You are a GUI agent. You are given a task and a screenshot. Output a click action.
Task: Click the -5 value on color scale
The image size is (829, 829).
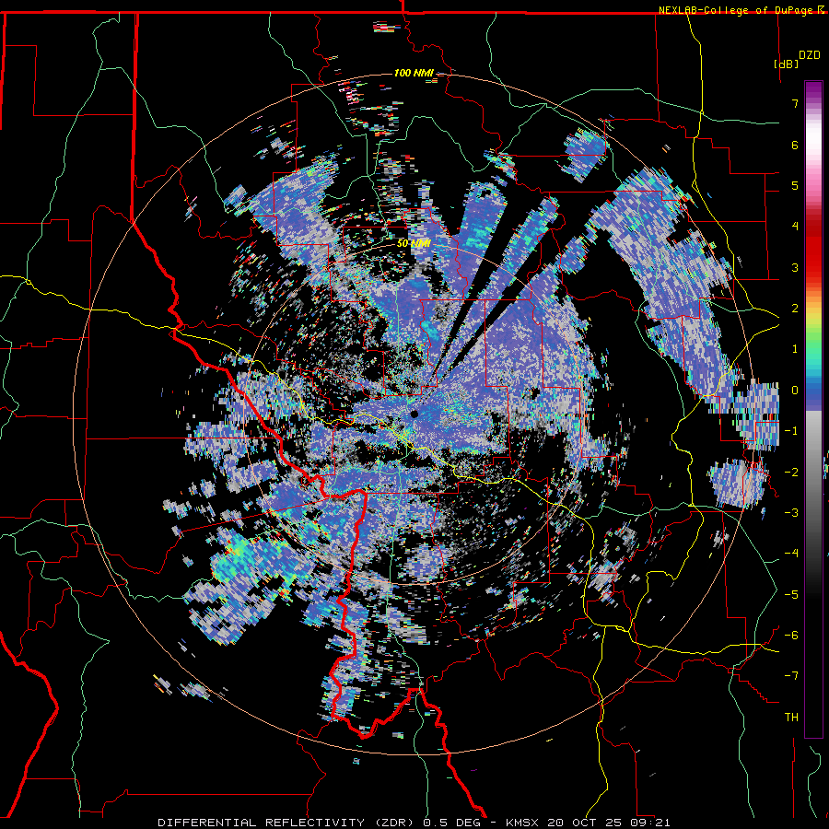pos(791,595)
